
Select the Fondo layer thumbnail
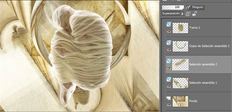pos(180,101)
